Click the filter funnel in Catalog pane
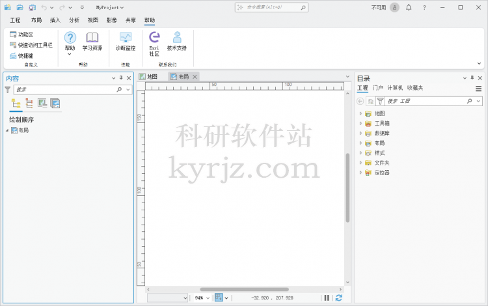488x306 pixels. (x=380, y=101)
